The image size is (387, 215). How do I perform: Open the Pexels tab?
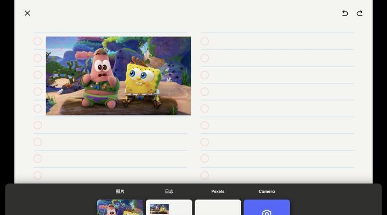click(x=218, y=191)
